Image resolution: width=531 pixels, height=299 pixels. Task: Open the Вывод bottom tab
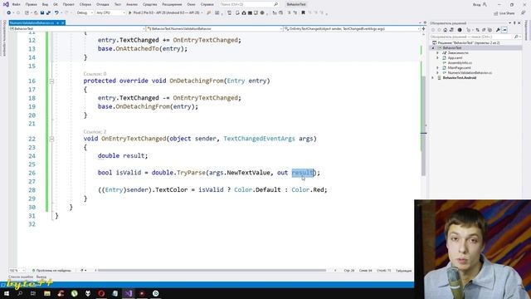pyautogui.click(x=41, y=277)
